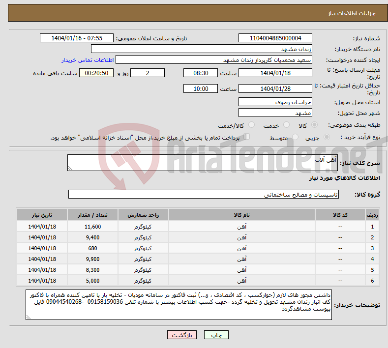Viewport: 388px width, 348px height.
Task: Click the remaining time field 00:20:50
Action: pos(96,73)
